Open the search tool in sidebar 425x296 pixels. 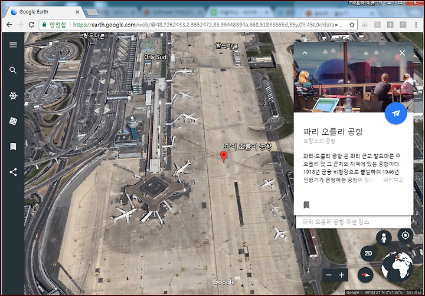[x=13, y=70]
